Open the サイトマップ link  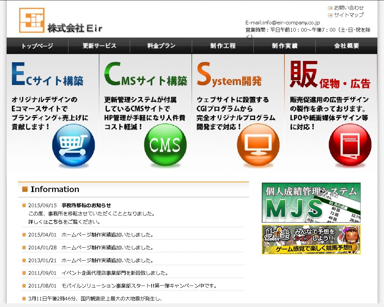(349, 15)
